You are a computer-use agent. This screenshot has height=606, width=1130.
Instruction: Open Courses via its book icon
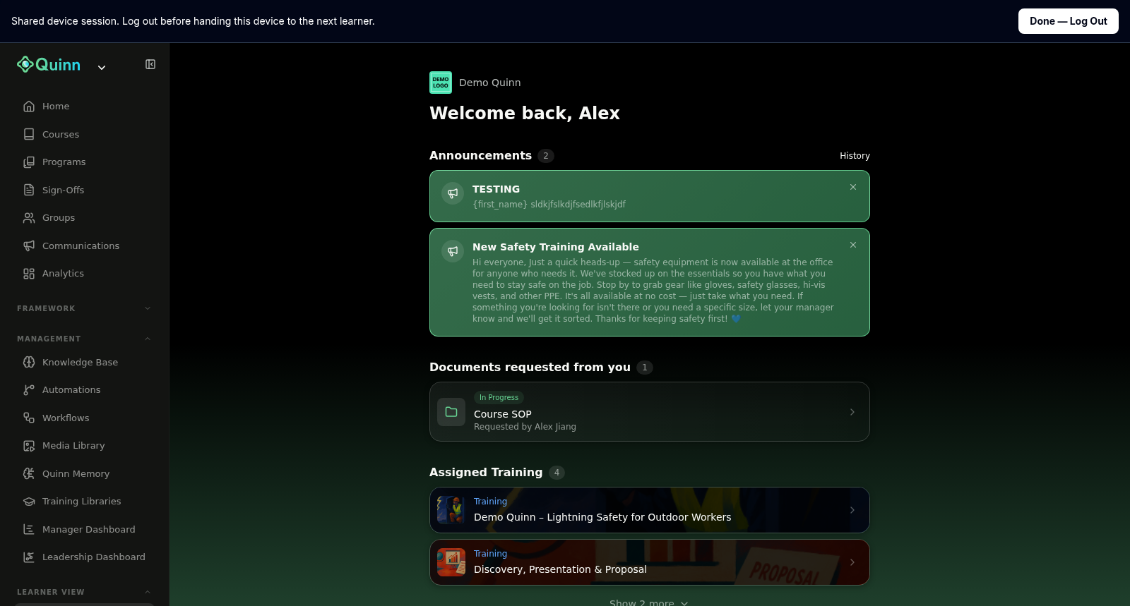(x=29, y=134)
